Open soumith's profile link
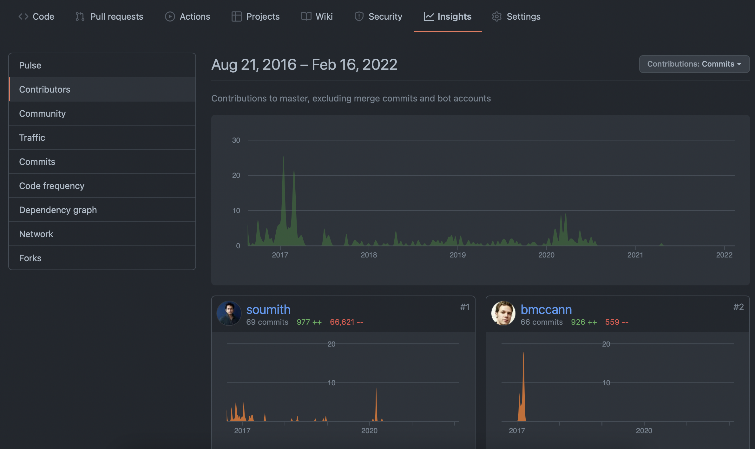 [x=268, y=309]
